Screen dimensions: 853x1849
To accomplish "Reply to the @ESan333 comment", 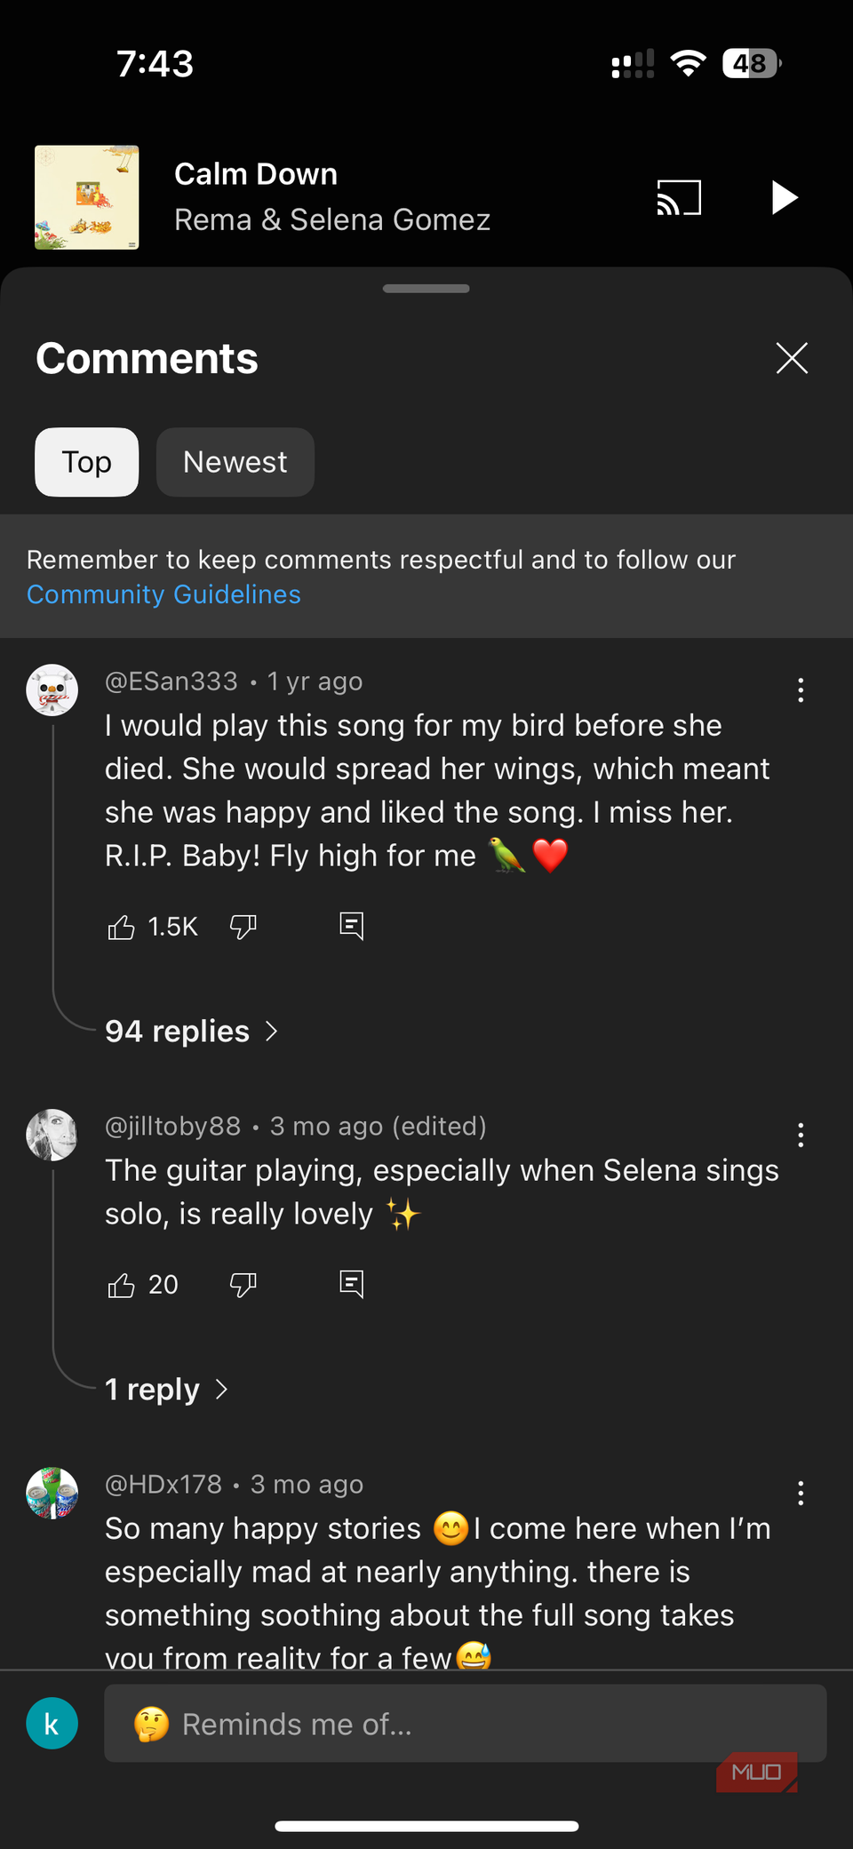I will [352, 926].
